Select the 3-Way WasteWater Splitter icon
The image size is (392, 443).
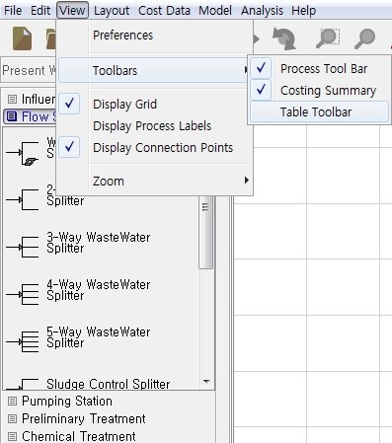tap(23, 247)
